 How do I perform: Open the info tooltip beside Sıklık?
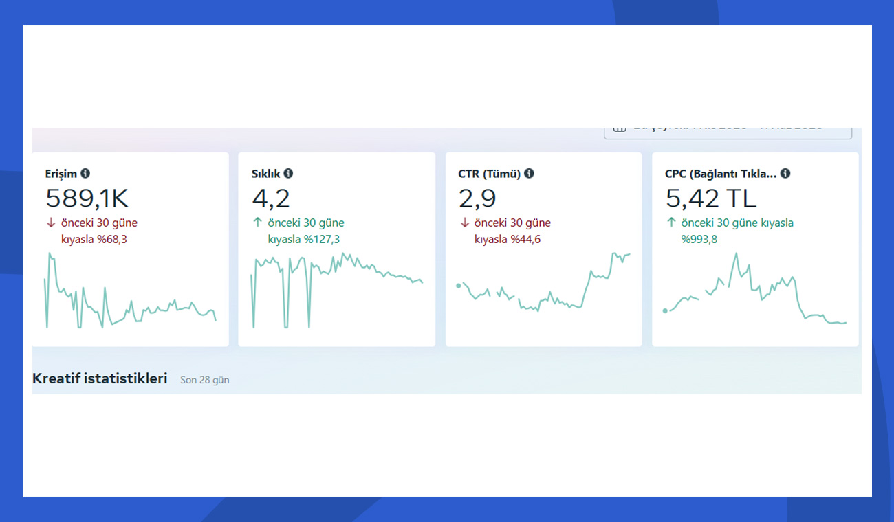(288, 174)
